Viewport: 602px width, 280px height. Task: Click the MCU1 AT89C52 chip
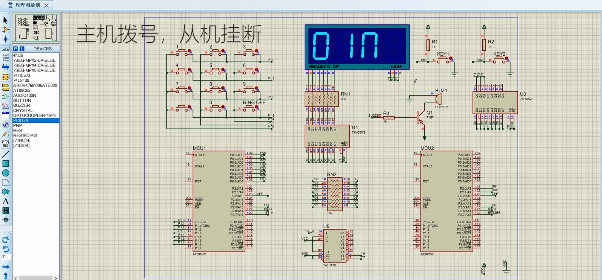click(x=219, y=201)
